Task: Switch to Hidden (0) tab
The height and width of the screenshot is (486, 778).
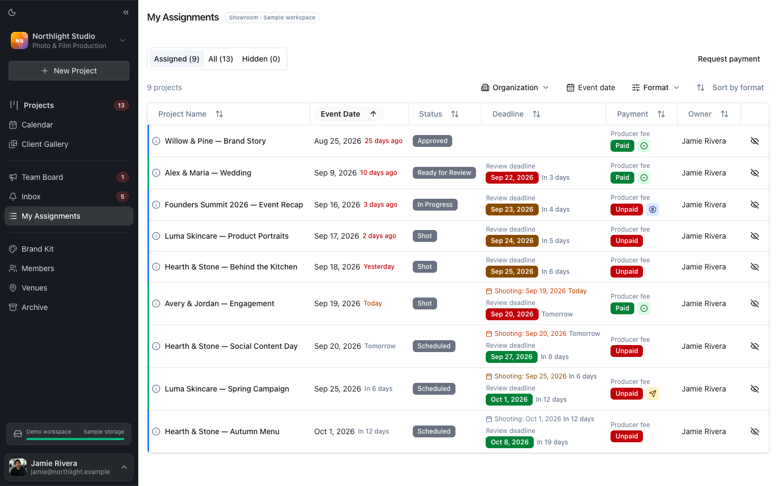Action: 261,59
